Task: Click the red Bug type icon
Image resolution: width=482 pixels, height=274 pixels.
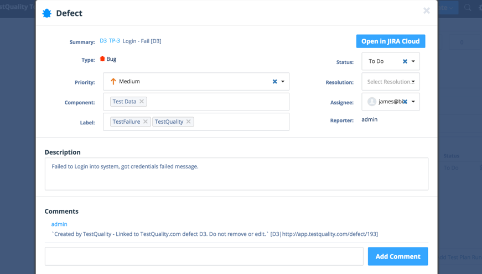Action: (102, 59)
